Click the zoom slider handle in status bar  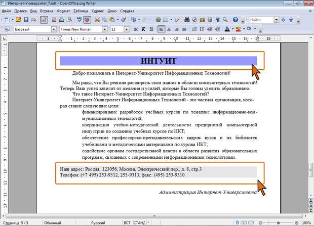coord(279,222)
